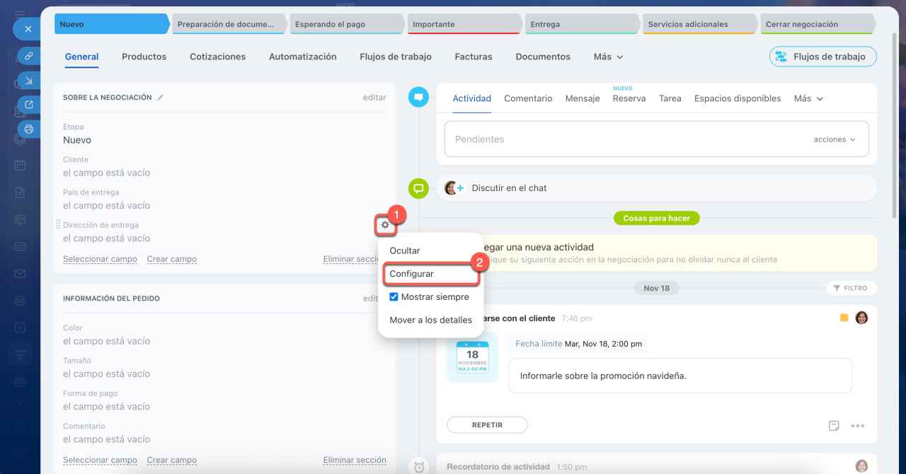
Task: Click the gear icon next to Dirección de entrega
Action: tap(385, 225)
